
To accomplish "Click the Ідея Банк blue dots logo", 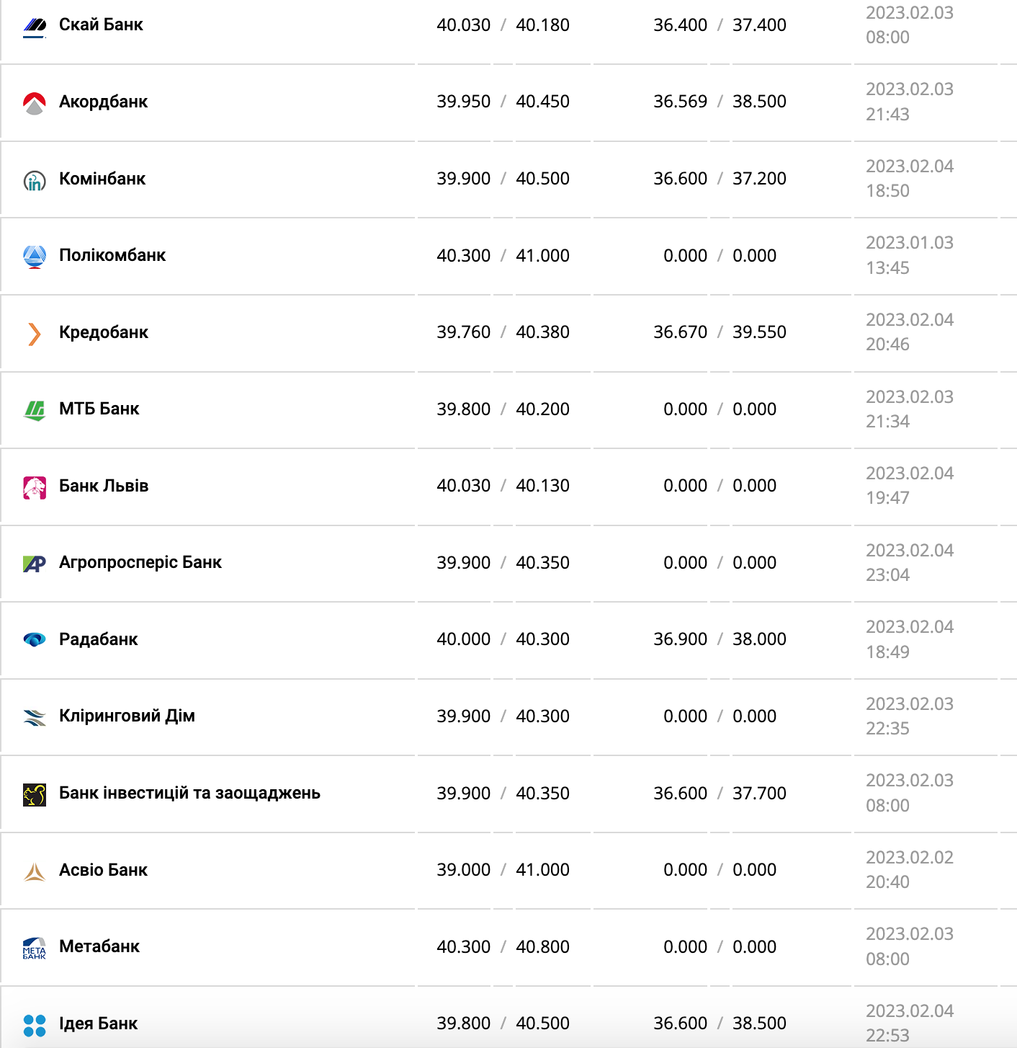I will point(34,1025).
